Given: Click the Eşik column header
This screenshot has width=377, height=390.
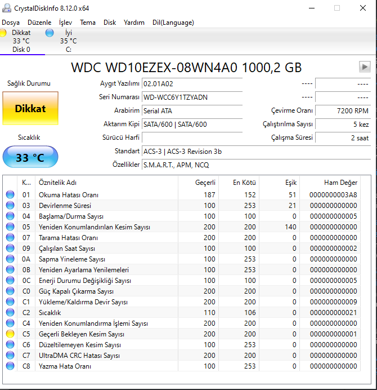Looking at the screenshot, I should point(280,183).
